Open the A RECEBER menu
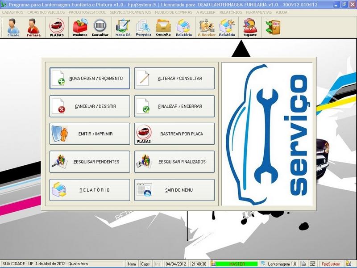Viewport: 357px width, 268px height. coord(206,13)
